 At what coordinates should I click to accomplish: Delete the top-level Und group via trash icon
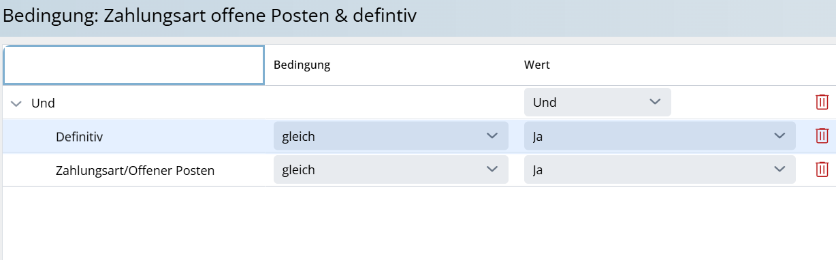pos(822,102)
